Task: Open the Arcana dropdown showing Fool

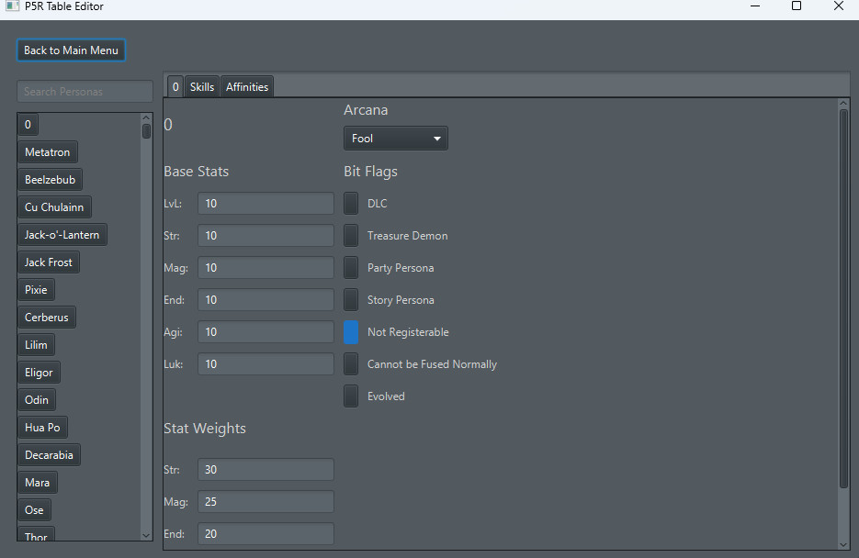Action: point(395,138)
